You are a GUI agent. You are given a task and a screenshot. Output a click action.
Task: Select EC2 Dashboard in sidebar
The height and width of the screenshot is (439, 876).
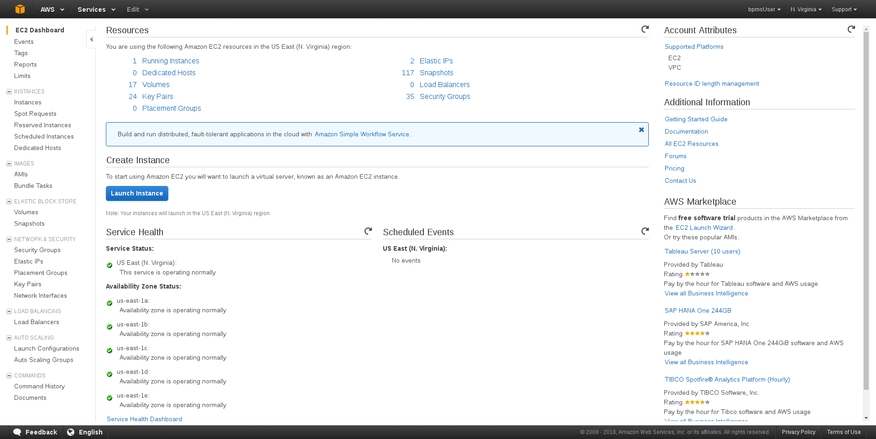[x=40, y=30]
